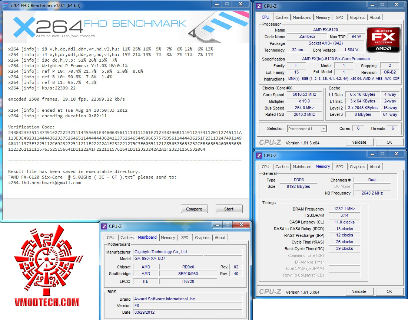
Task: Click the memory Type DDR3 field
Action: click(298, 180)
